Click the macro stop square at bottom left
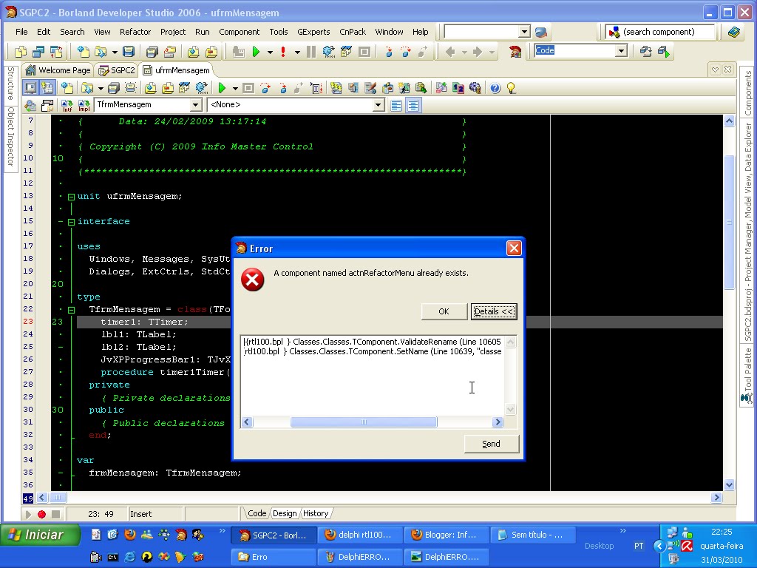757x568 pixels. pyautogui.click(x=56, y=515)
